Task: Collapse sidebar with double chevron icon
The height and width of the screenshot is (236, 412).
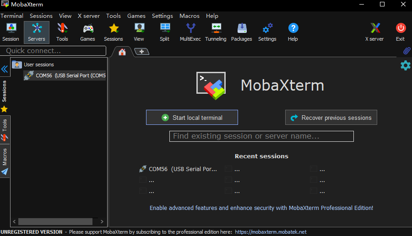Action: 5,70
